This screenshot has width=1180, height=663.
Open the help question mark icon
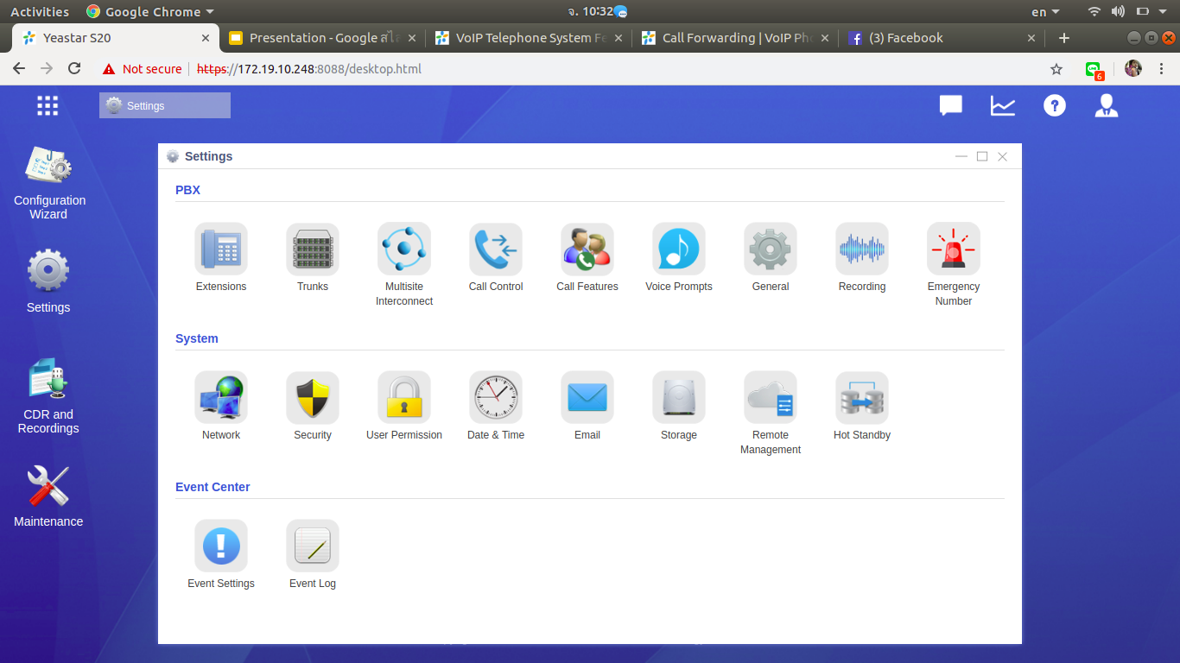[x=1055, y=105]
